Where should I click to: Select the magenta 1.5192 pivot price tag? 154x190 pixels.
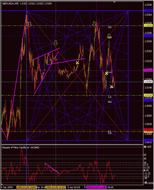[149, 71]
